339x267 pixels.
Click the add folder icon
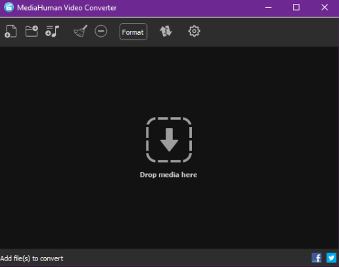tap(32, 31)
